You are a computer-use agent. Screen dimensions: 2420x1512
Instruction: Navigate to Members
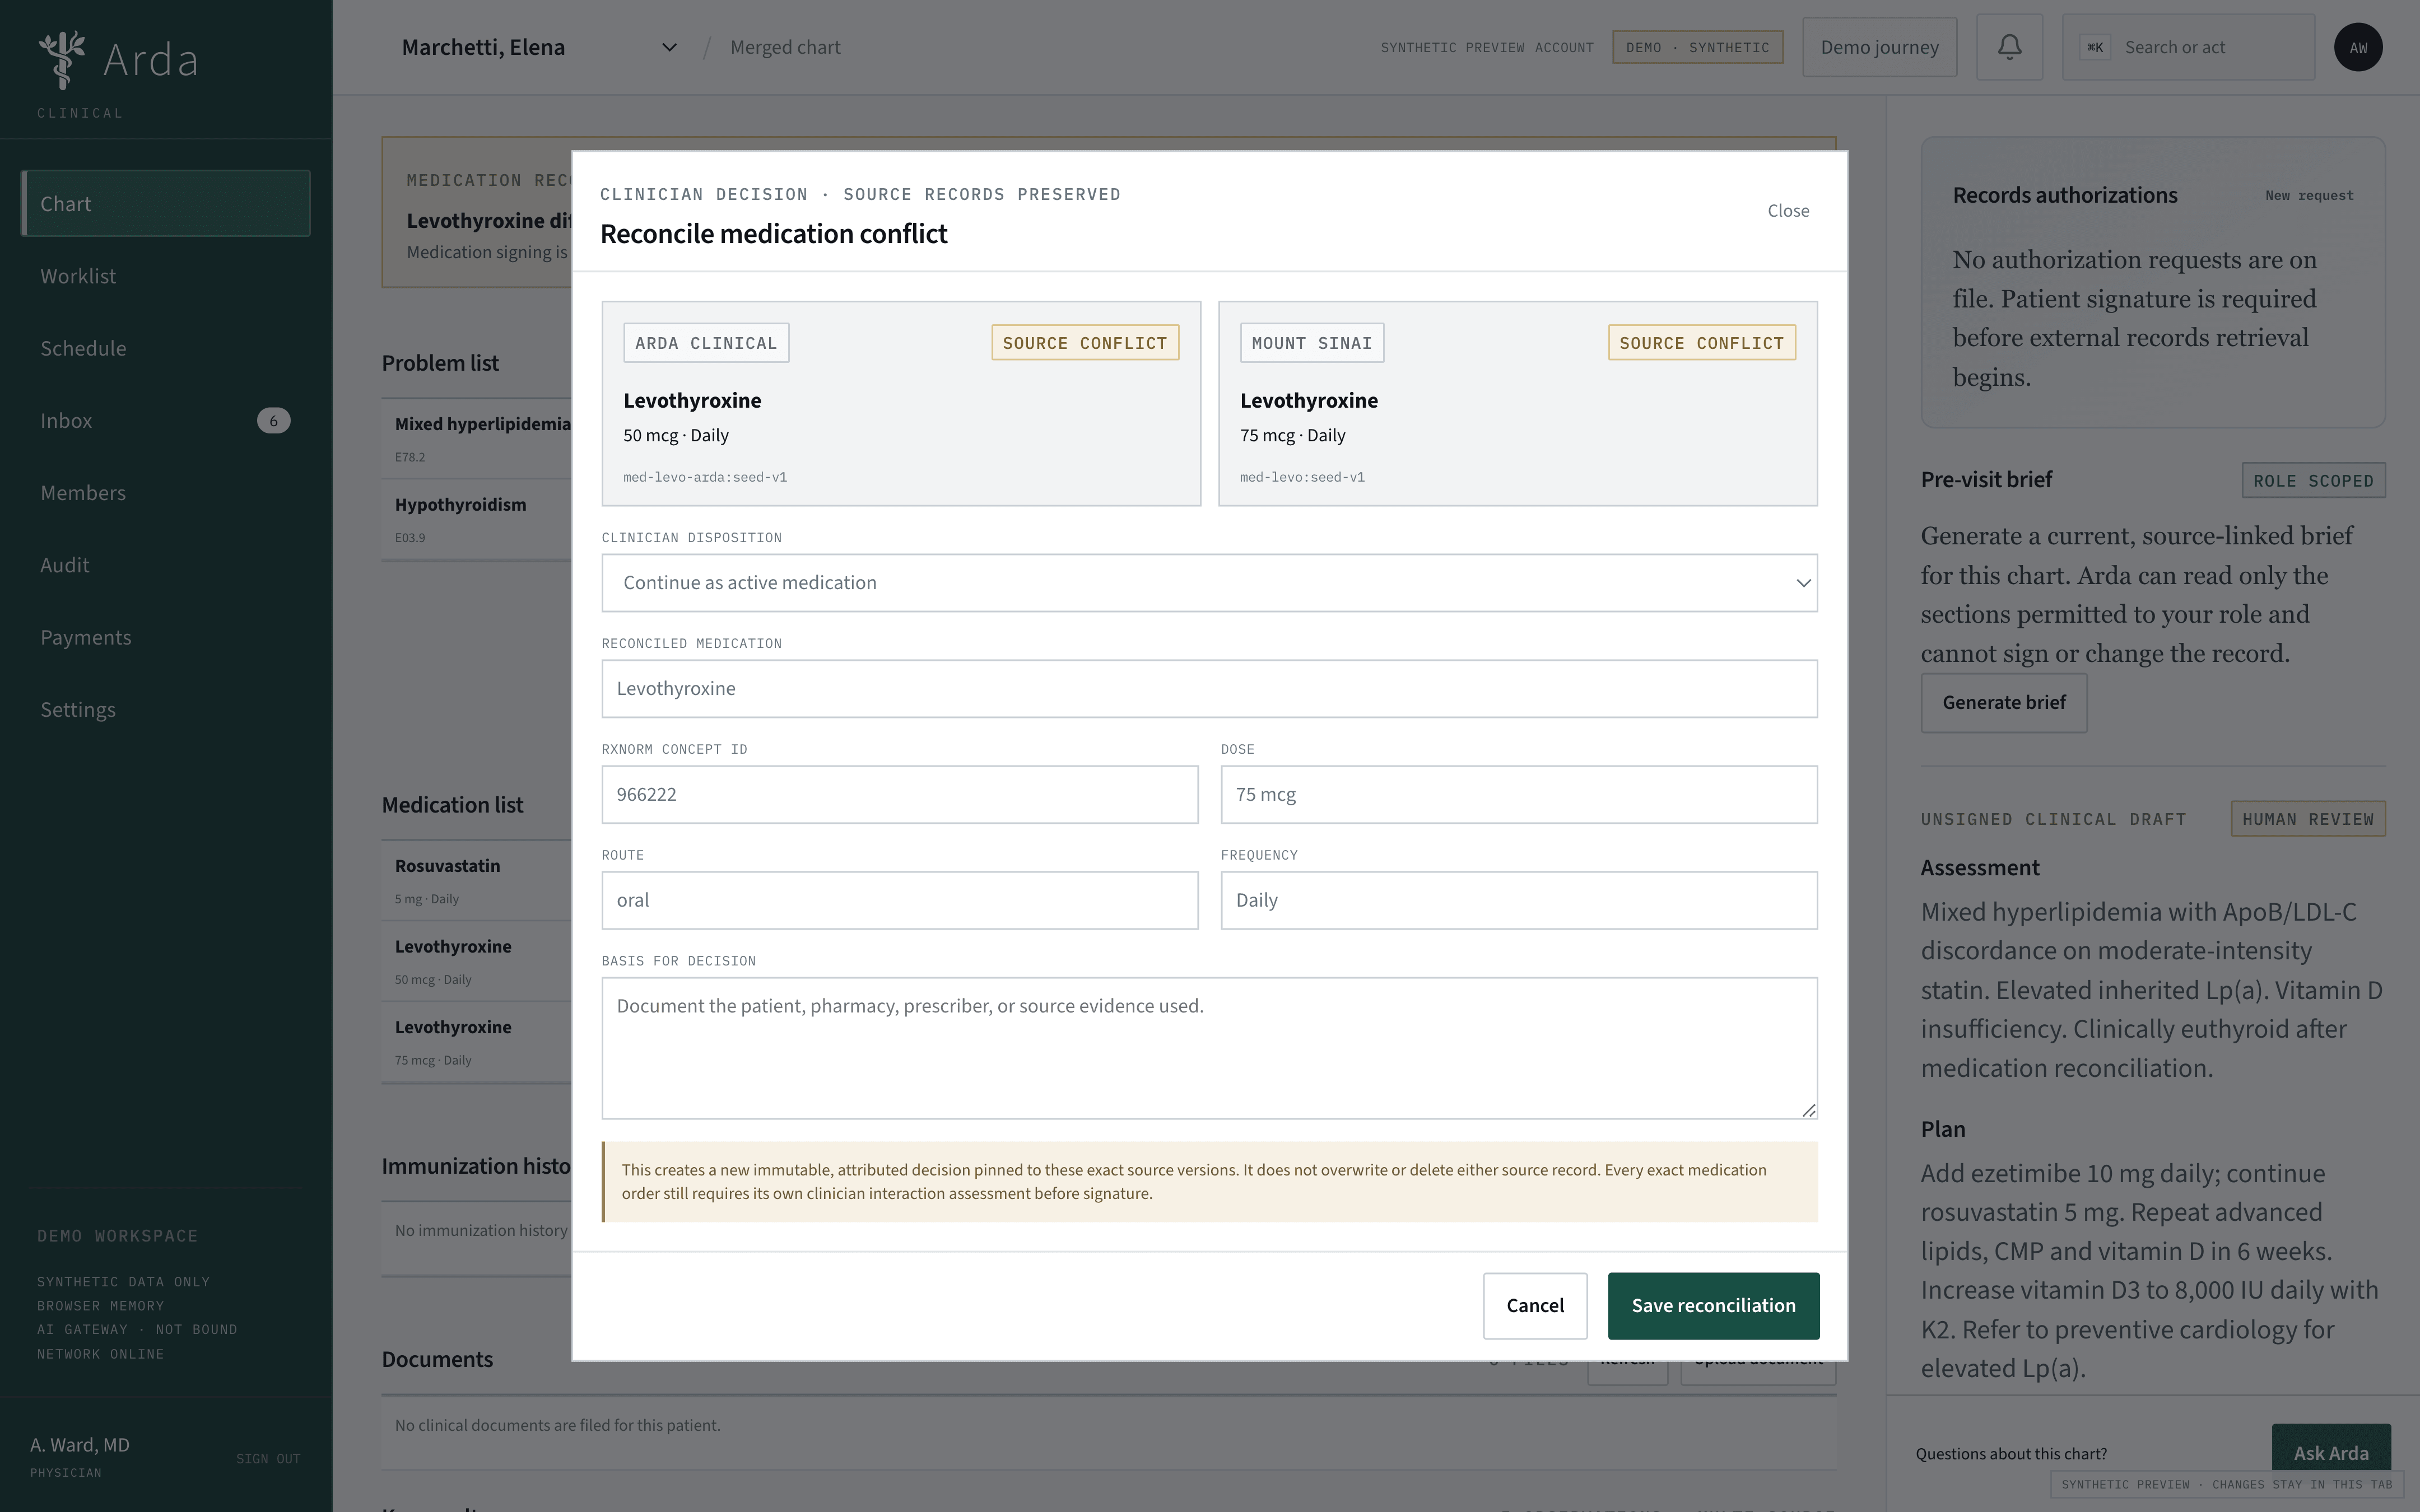coord(166,493)
